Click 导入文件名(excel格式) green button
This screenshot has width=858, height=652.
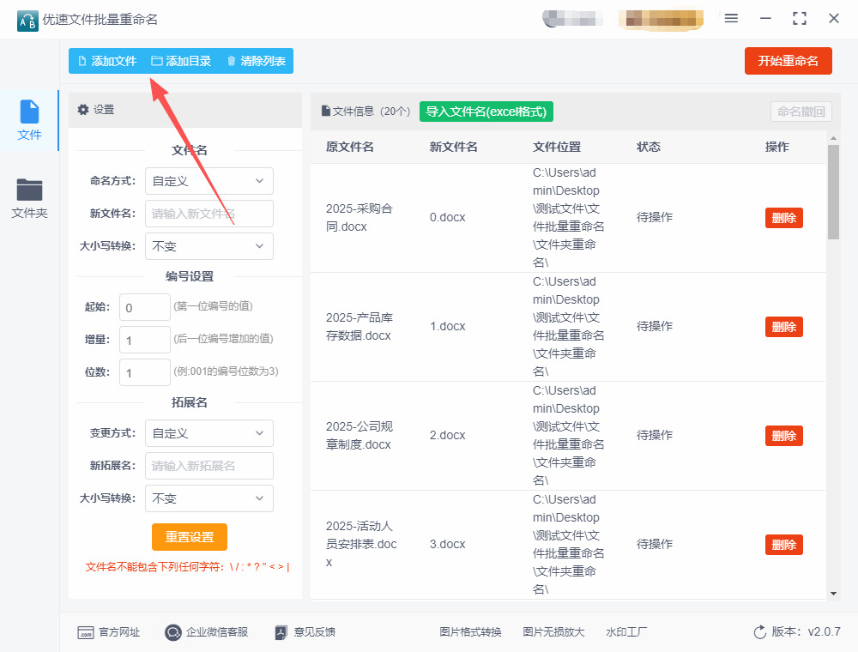(486, 112)
